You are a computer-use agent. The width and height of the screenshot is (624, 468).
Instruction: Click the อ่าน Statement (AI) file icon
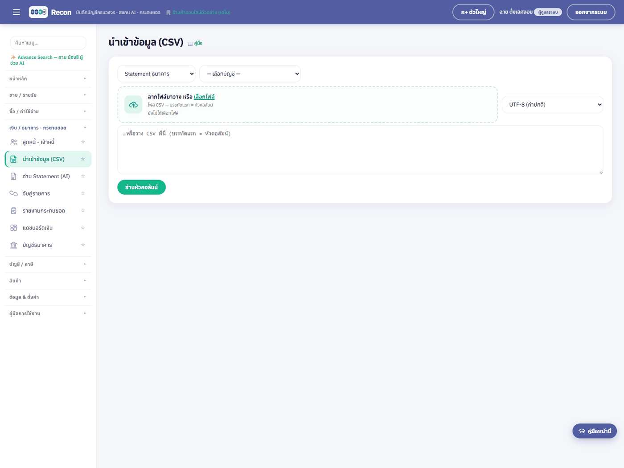point(13,177)
